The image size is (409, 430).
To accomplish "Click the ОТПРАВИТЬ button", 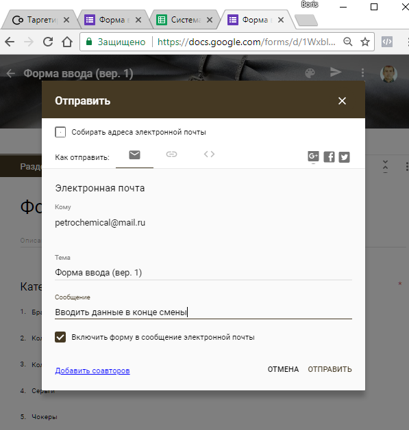I will click(x=330, y=369).
